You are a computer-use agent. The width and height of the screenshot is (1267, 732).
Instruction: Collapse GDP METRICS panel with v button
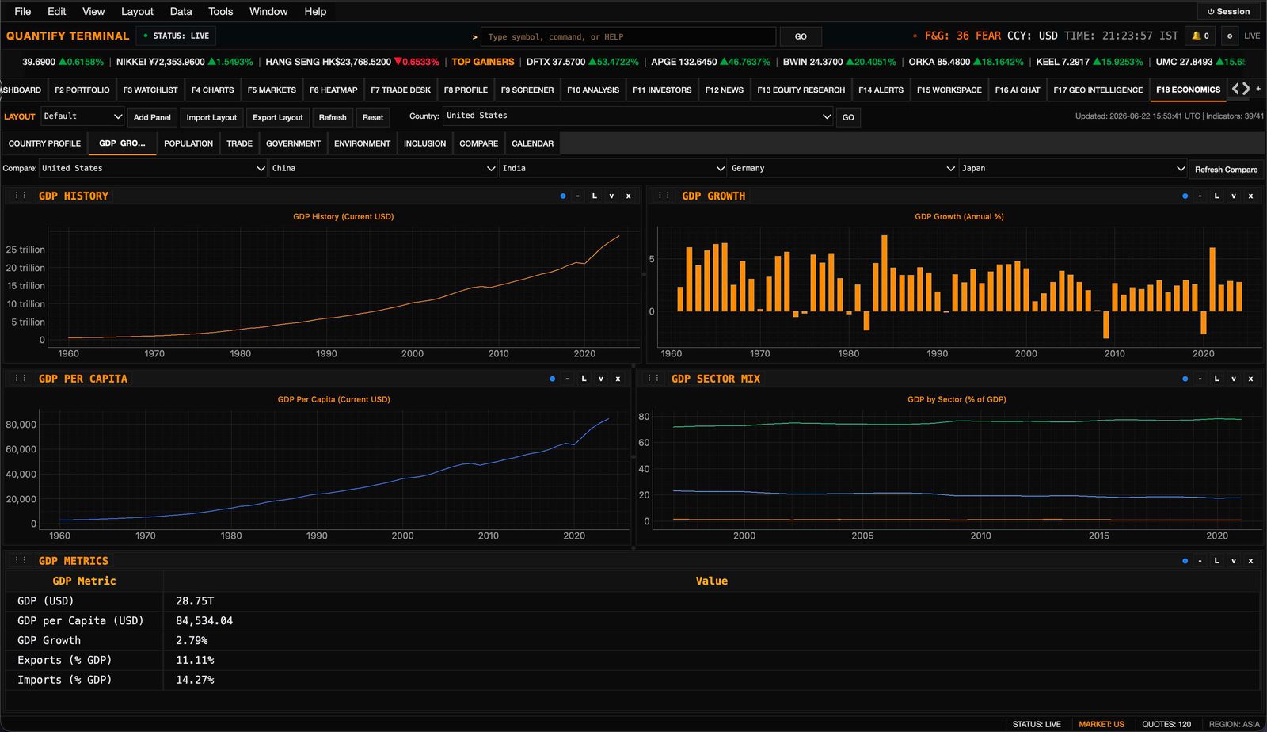tap(1234, 561)
